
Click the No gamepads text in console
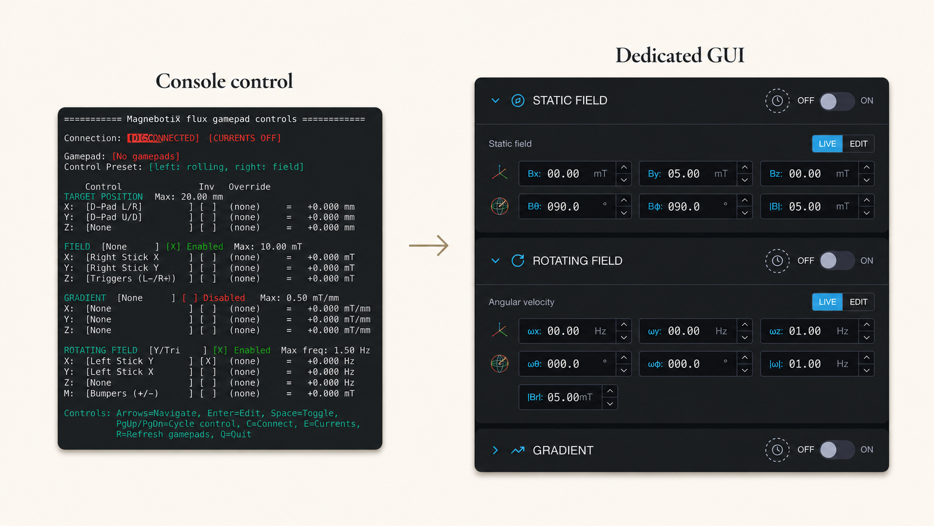[146, 157]
